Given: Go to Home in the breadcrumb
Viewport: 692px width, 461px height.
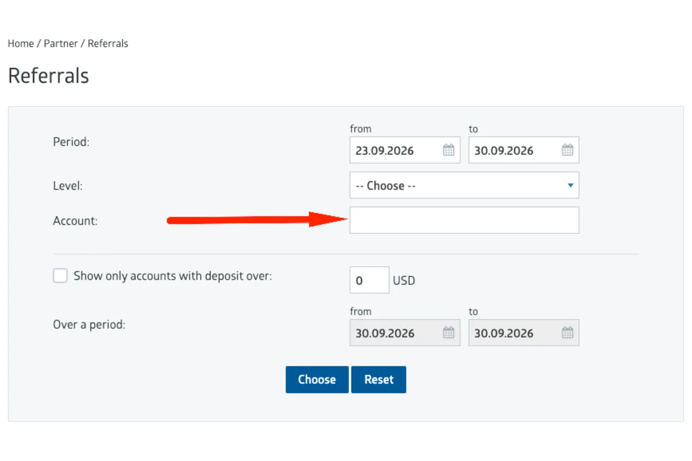Looking at the screenshot, I should 21,43.
